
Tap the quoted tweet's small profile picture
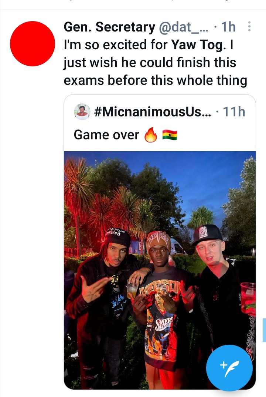(82, 112)
